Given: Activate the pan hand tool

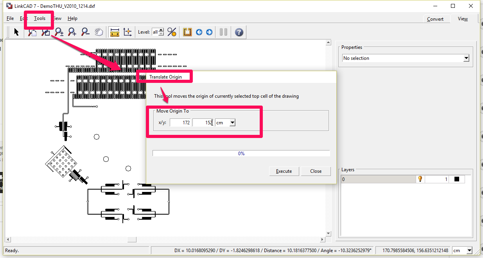Looking at the screenshot, I should click(99, 32).
